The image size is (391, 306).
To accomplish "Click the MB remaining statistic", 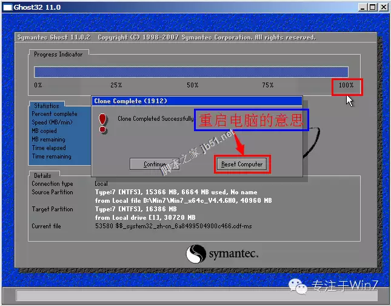I will point(48,140).
